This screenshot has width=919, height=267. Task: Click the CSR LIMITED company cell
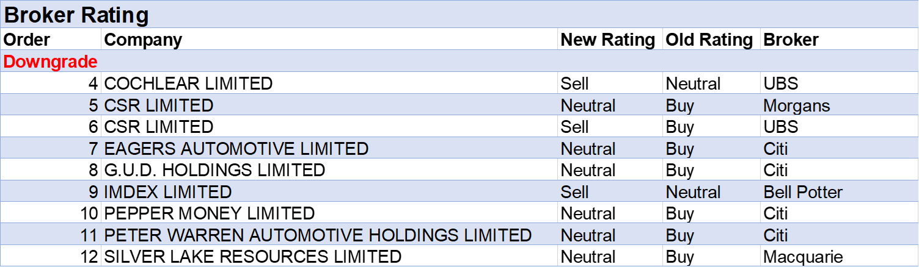pos(159,105)
